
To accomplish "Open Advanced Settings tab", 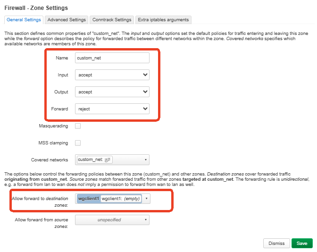I will point(67,20).
